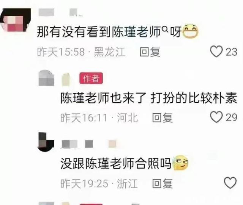This screenshot has height=205, width=243.
Task: Like the 19:25 Zhejiang comment
Action: pyautogui.click(x=230, y=183)
